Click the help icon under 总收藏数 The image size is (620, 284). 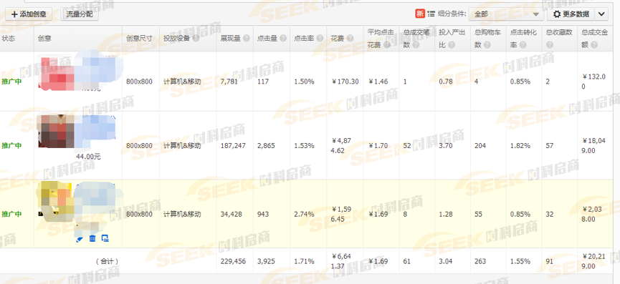click(x=550, y=45)
